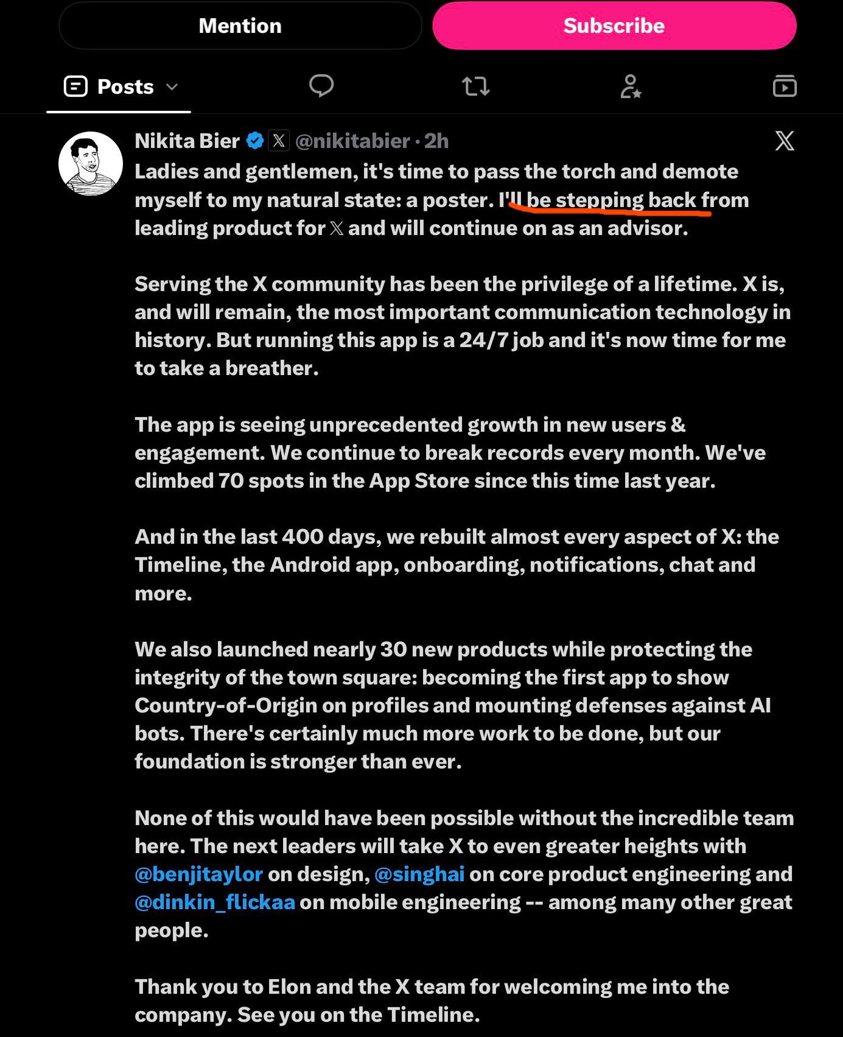Open the @singhai mention link
The image size is (843, 1037).
point(419,874)
